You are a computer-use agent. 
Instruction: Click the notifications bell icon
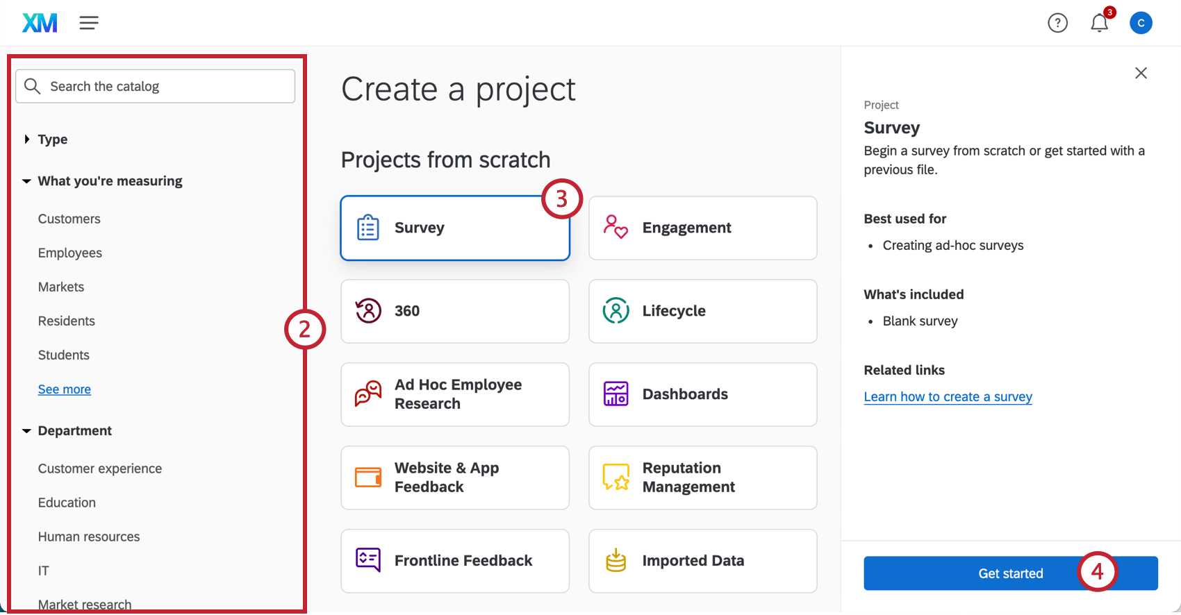(1100, 23)
